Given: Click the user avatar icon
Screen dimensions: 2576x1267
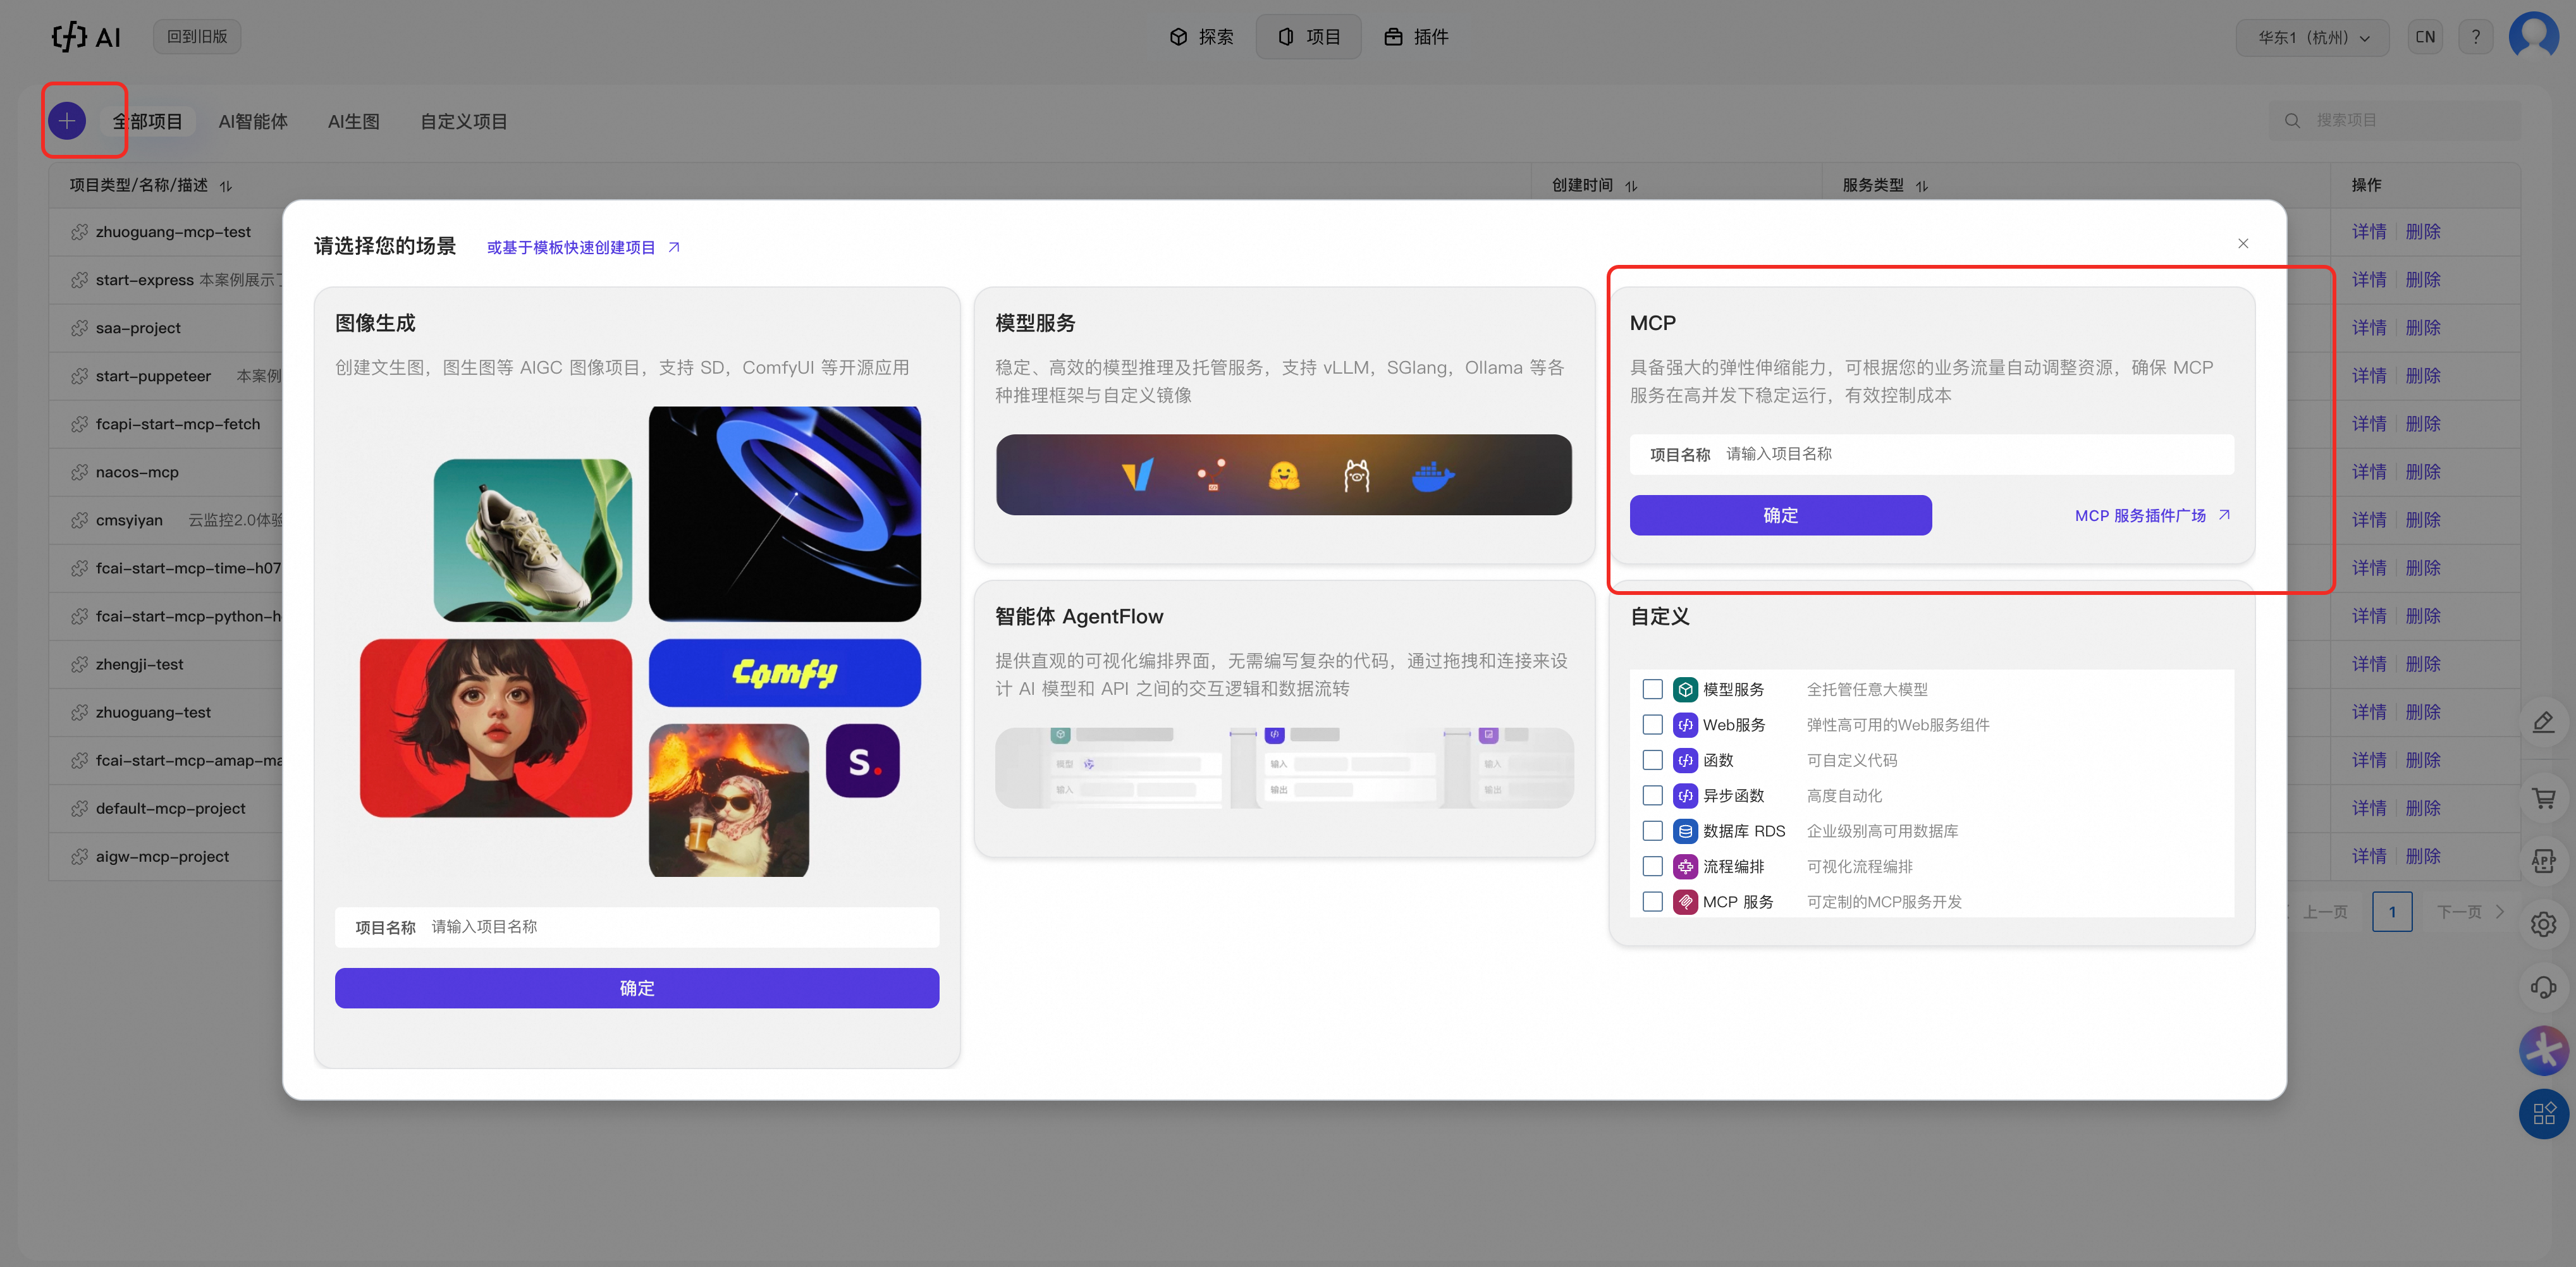Looking at the screenshot, I should pos(2533,37).
